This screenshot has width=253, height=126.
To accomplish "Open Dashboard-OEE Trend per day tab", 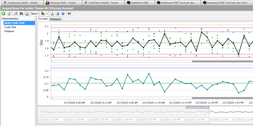I will [177, 3].
